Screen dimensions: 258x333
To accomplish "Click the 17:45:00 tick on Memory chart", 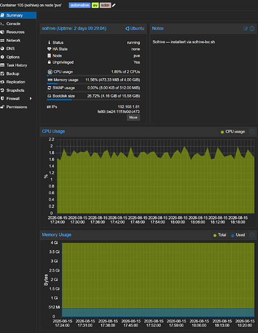I will pos(131,323).
